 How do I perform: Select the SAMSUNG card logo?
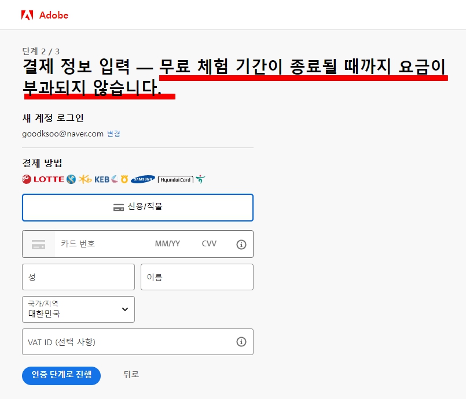tap(142, 179)
